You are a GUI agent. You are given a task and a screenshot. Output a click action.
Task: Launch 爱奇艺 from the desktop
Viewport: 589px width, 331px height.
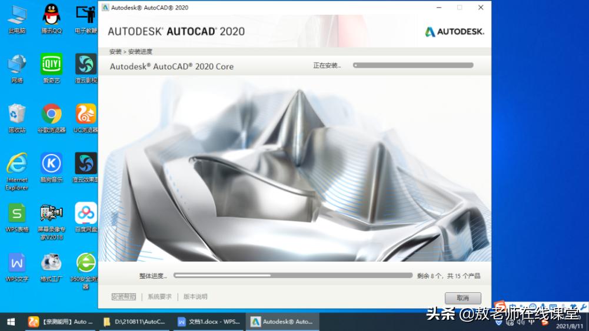point(51,69)
